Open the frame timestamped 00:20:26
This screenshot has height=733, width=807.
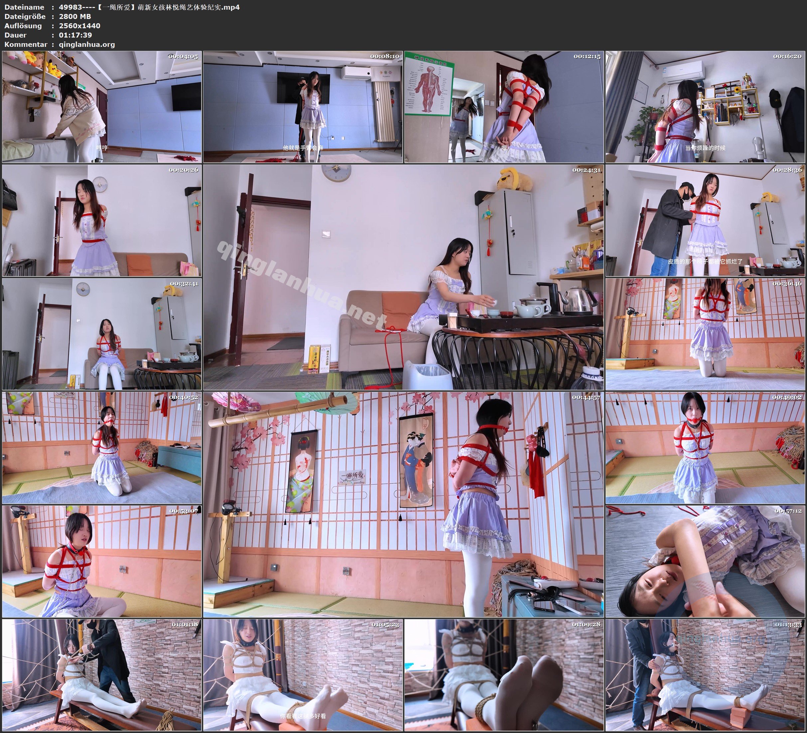coord(102,220)
